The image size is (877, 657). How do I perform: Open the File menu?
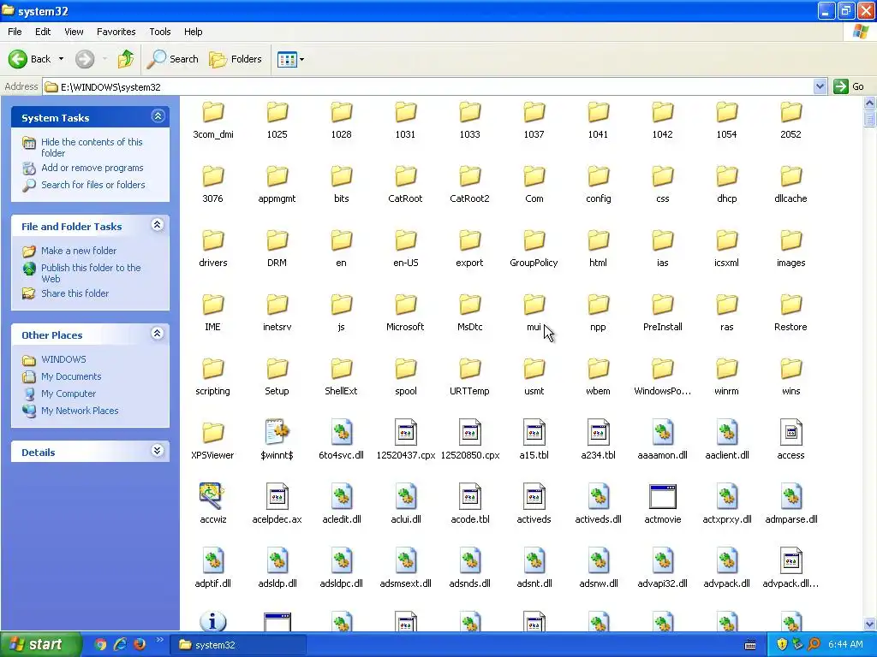(15, 32)
